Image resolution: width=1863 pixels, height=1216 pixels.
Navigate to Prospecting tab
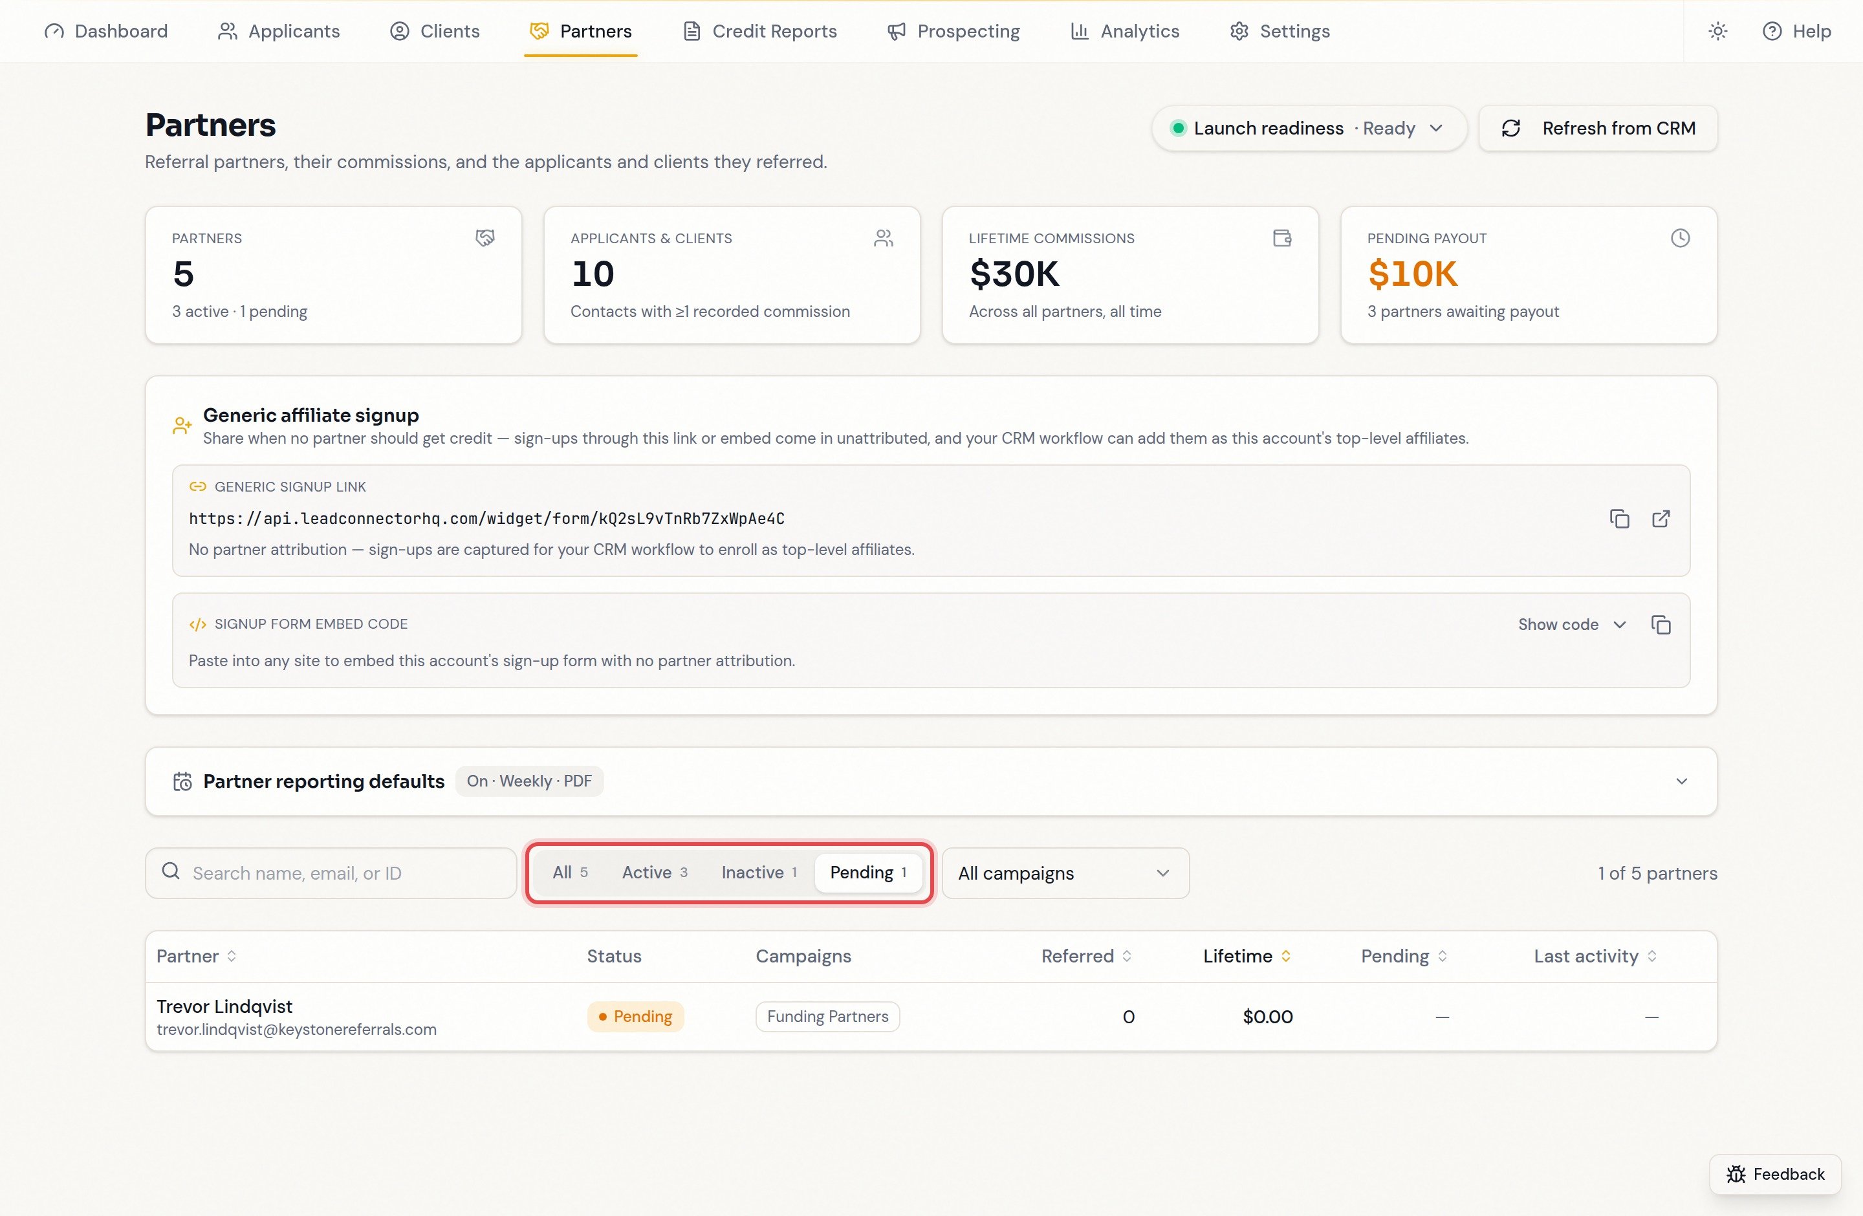(x=953, y=31)
